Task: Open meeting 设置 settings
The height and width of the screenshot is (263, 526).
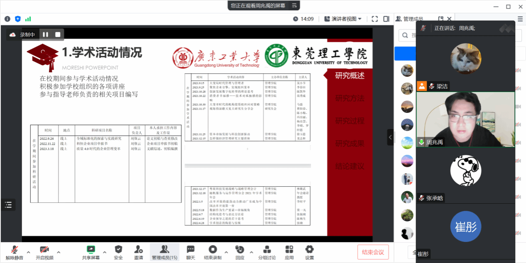Action: click(309, 252)
